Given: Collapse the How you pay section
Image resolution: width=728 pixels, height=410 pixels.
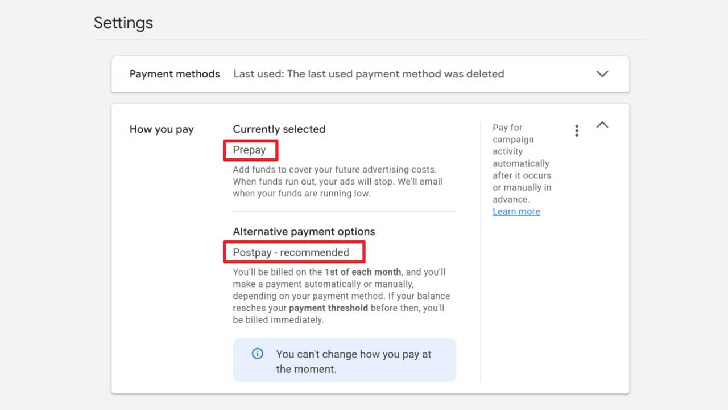Looking at the screenshot, I should 602,124.
